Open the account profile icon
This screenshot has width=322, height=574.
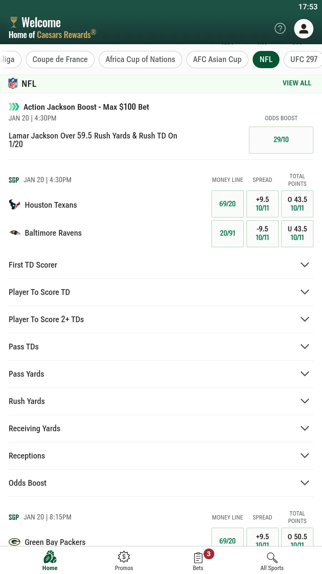point(303,28)
